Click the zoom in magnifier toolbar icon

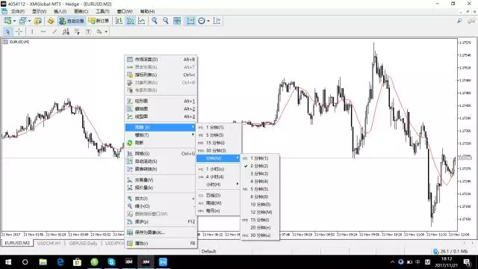pyautogui.click(x=155, y=21)
